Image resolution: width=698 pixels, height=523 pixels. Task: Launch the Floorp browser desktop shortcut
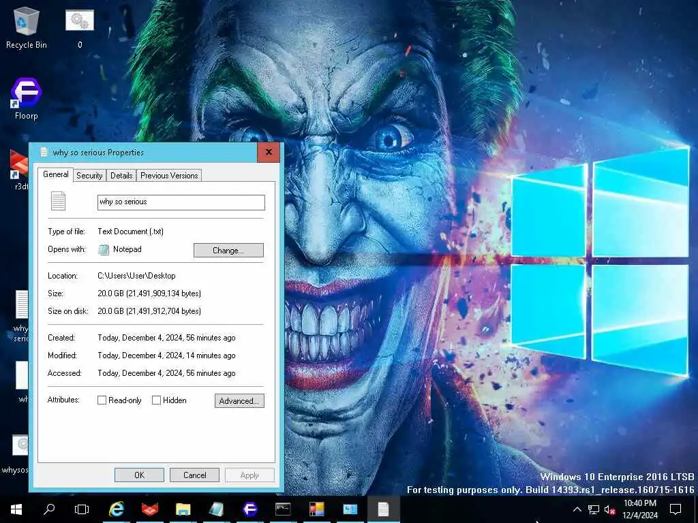(x=27, y=99)
